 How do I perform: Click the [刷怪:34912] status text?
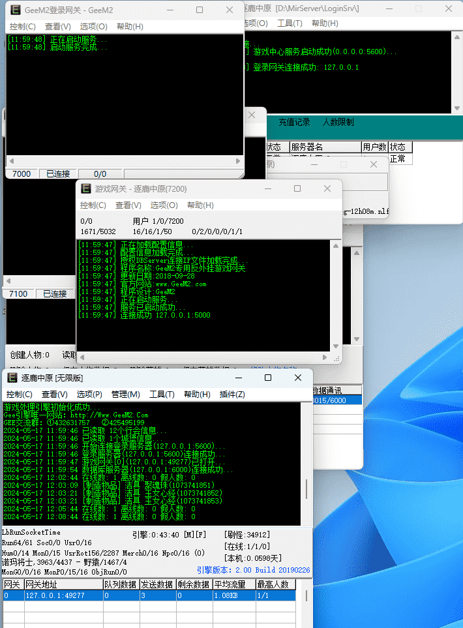(247, 535)
